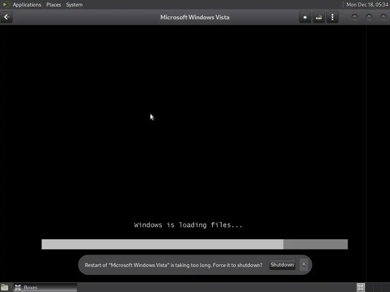Dismiss the restart notification with X
The width and height of the screenshot is (390, 292).
[304, 265]
